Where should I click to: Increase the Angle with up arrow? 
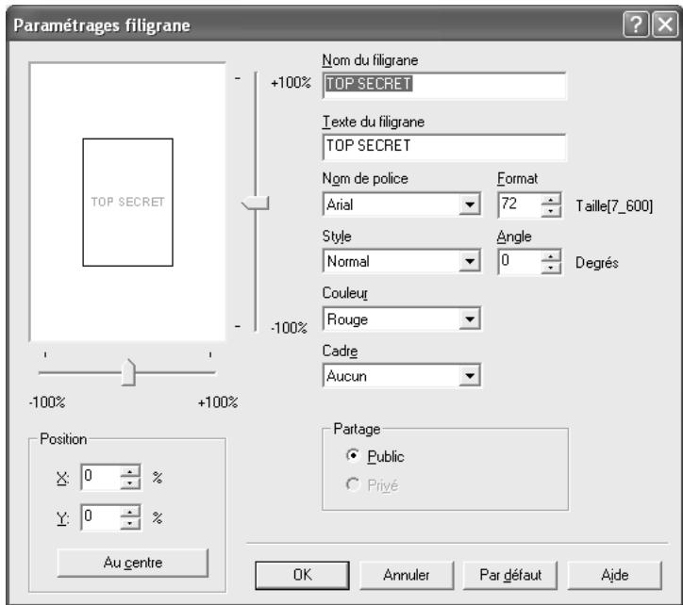(x=551, y=256)
